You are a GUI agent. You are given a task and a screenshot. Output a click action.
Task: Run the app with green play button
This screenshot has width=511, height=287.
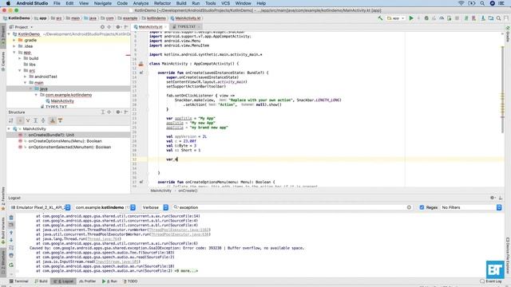(x=411, y=18)
